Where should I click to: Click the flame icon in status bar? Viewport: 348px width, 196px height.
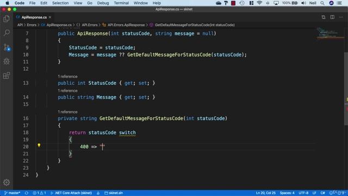coord(98,193)
